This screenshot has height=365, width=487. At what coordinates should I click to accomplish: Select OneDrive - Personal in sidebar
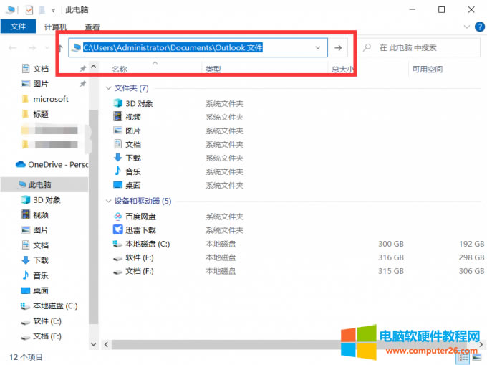point(58,164)
